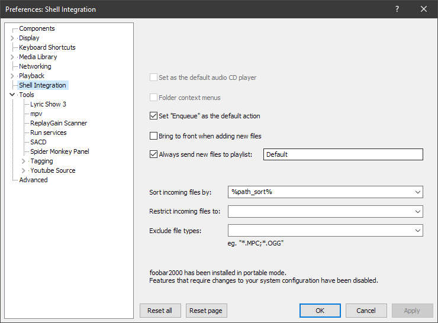This screenshot has height=323, width=438.
Task: Click the Help question mark button
Action: (x=397, y=9)
